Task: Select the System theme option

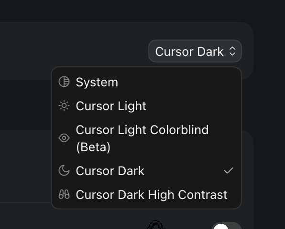Action: click(146, 82)
